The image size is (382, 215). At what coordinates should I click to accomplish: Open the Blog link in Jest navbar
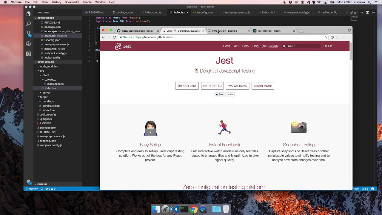coord(255,46)
